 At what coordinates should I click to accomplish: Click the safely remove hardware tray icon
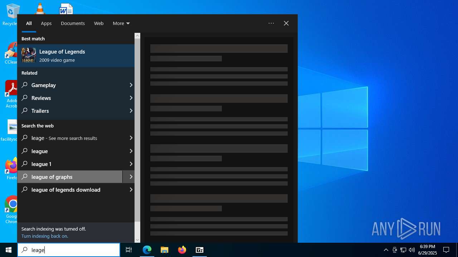tap(395, 250)
